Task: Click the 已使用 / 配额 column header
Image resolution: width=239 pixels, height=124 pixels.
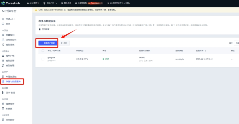Action: point(144,51)
